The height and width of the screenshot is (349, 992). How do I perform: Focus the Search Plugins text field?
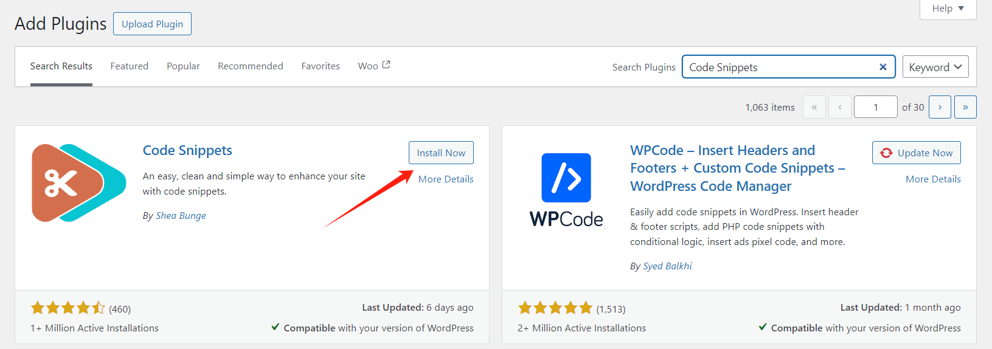(x=779, y=67)
